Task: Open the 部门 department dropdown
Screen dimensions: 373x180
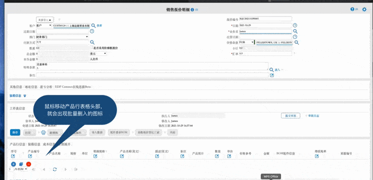Action: (62, 37)
